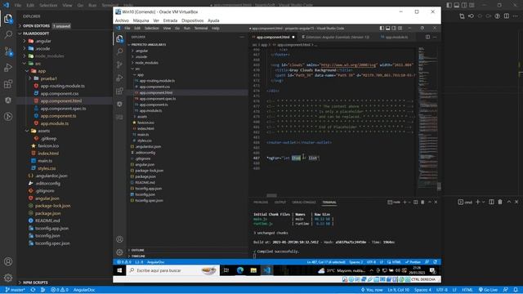This screenshot has width=523, height=294.
Task: Select the app.component.html editor tab in VM
Action: coord(273,37)
